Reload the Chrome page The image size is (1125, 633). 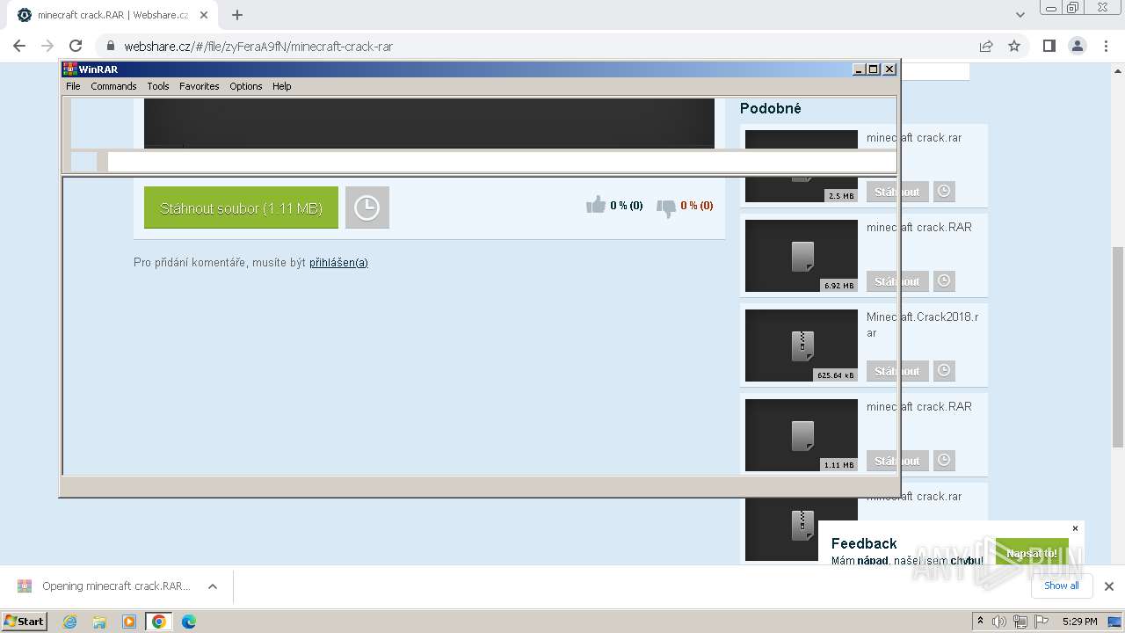[x=76, y=46]
